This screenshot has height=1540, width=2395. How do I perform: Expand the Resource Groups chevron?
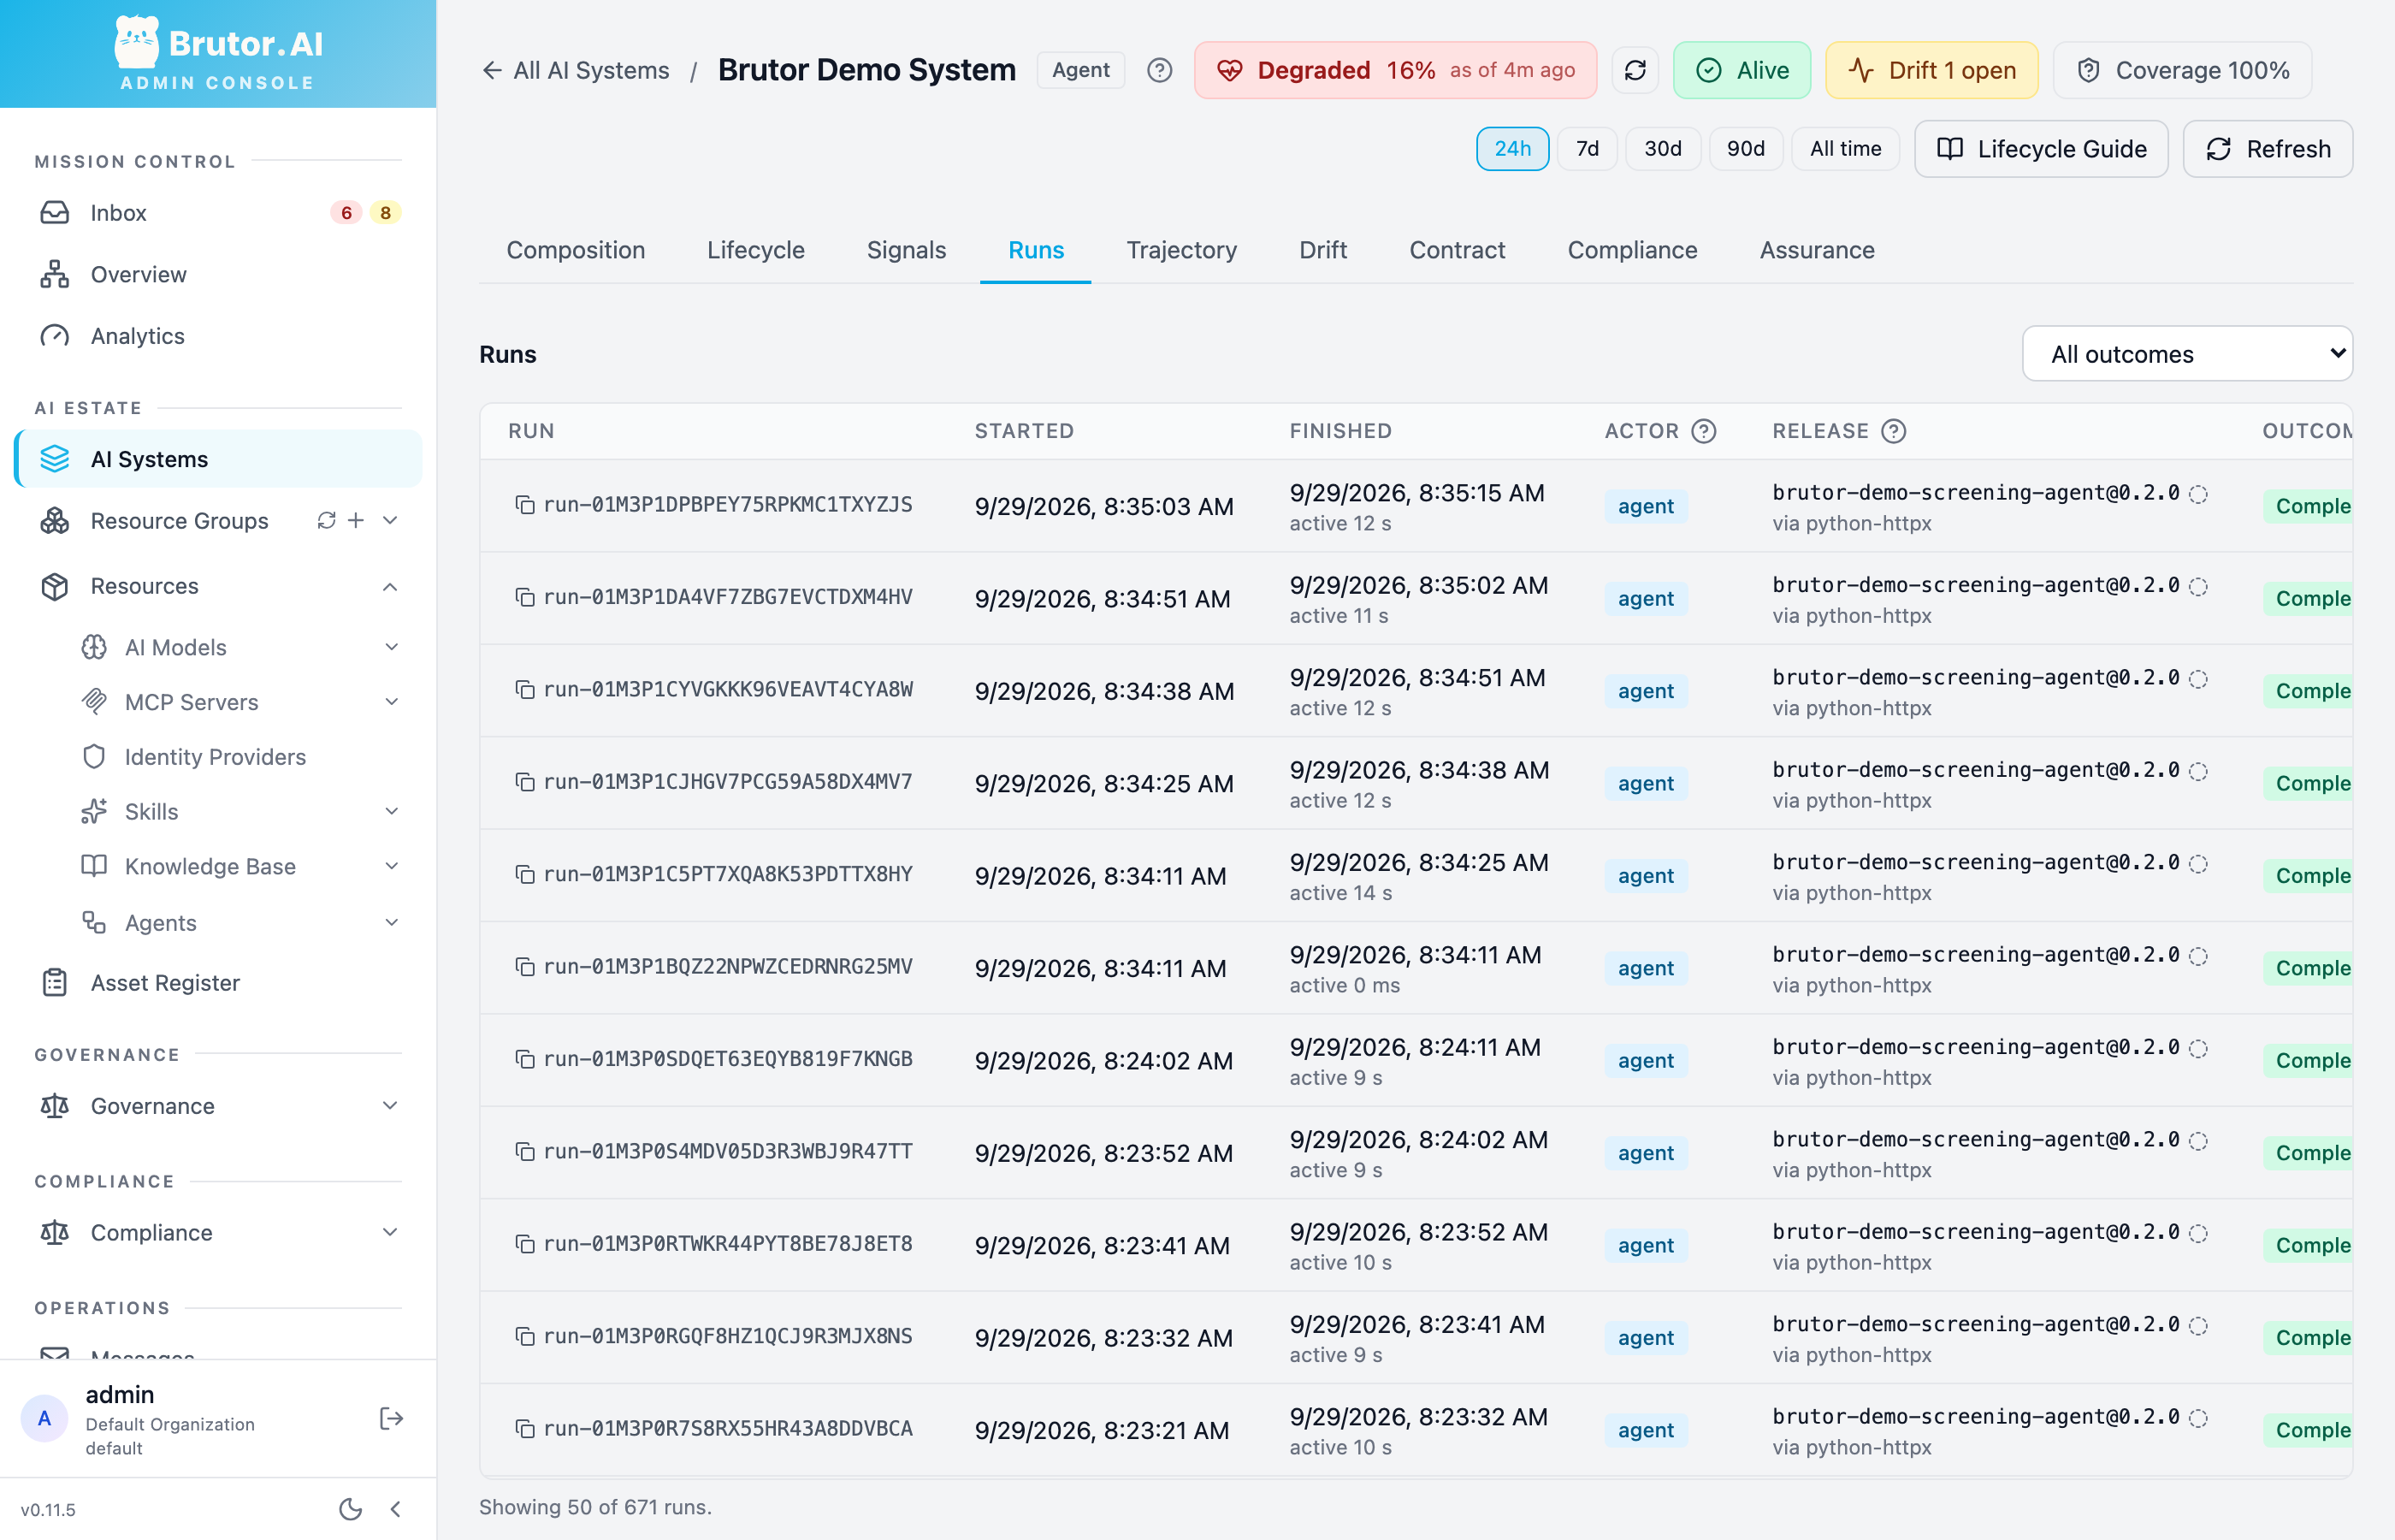click(x=390, y=520)
